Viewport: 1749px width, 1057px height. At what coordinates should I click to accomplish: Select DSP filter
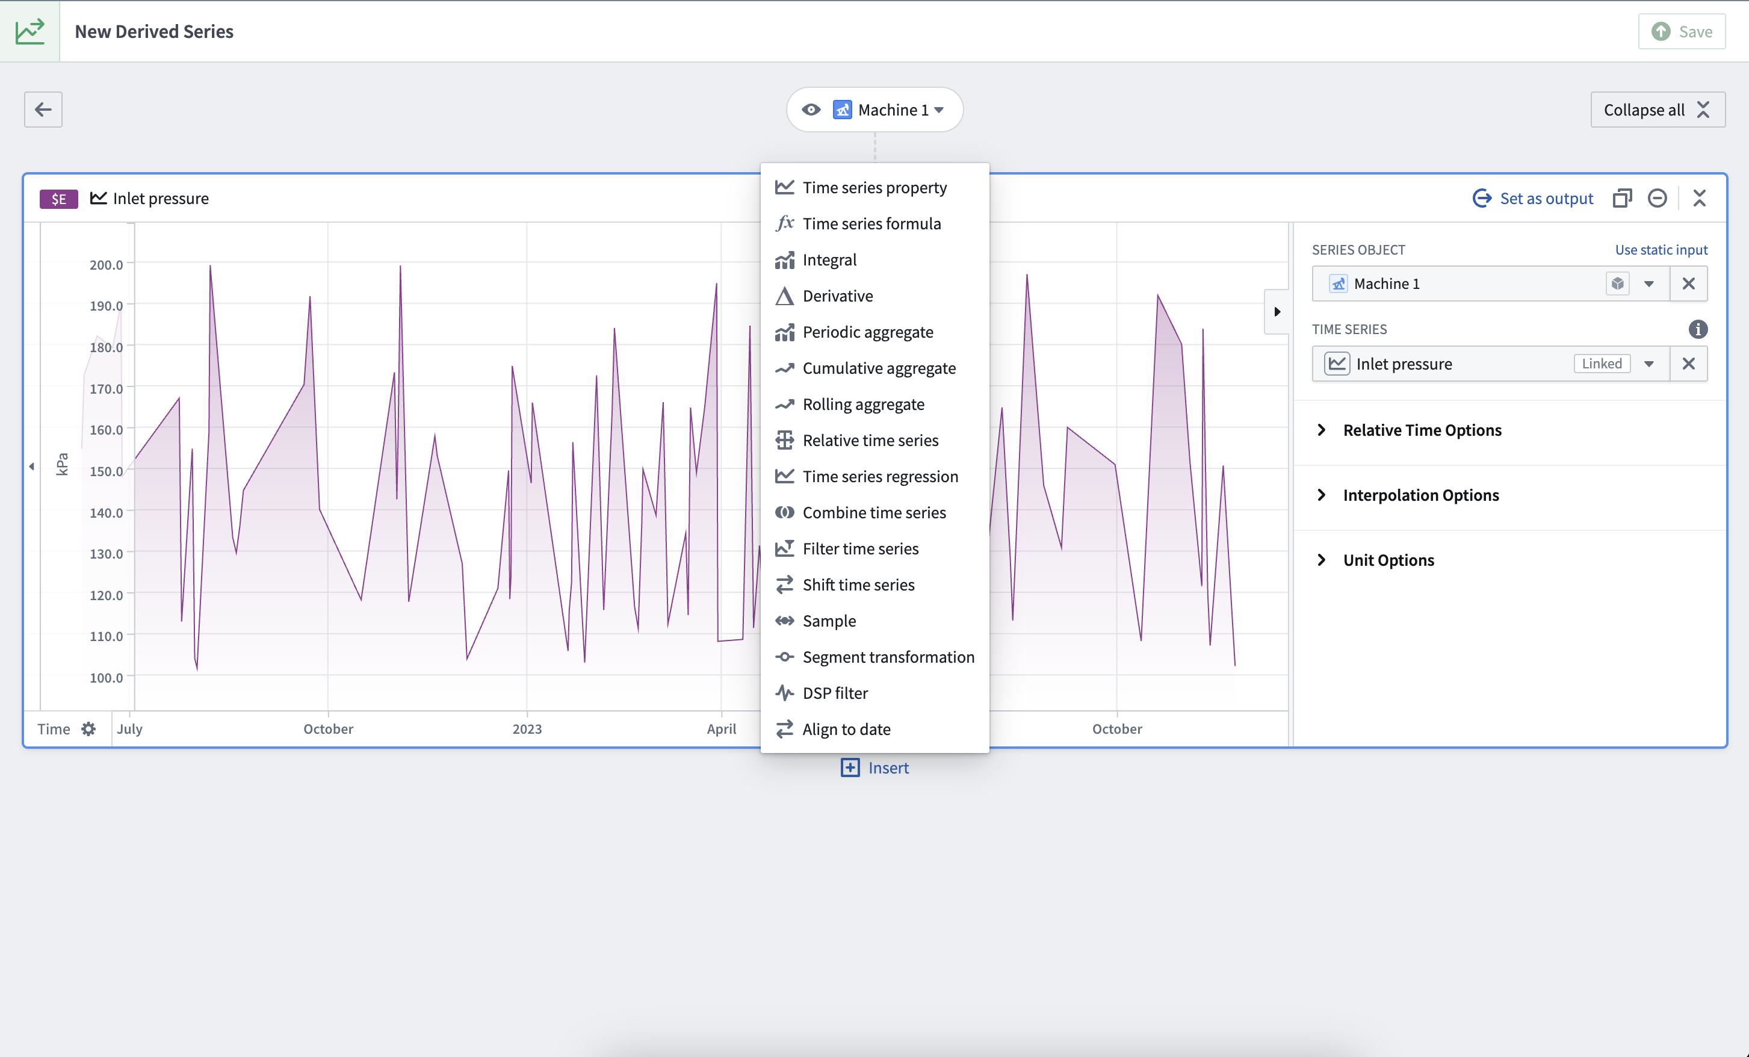[x=874, y=693]
